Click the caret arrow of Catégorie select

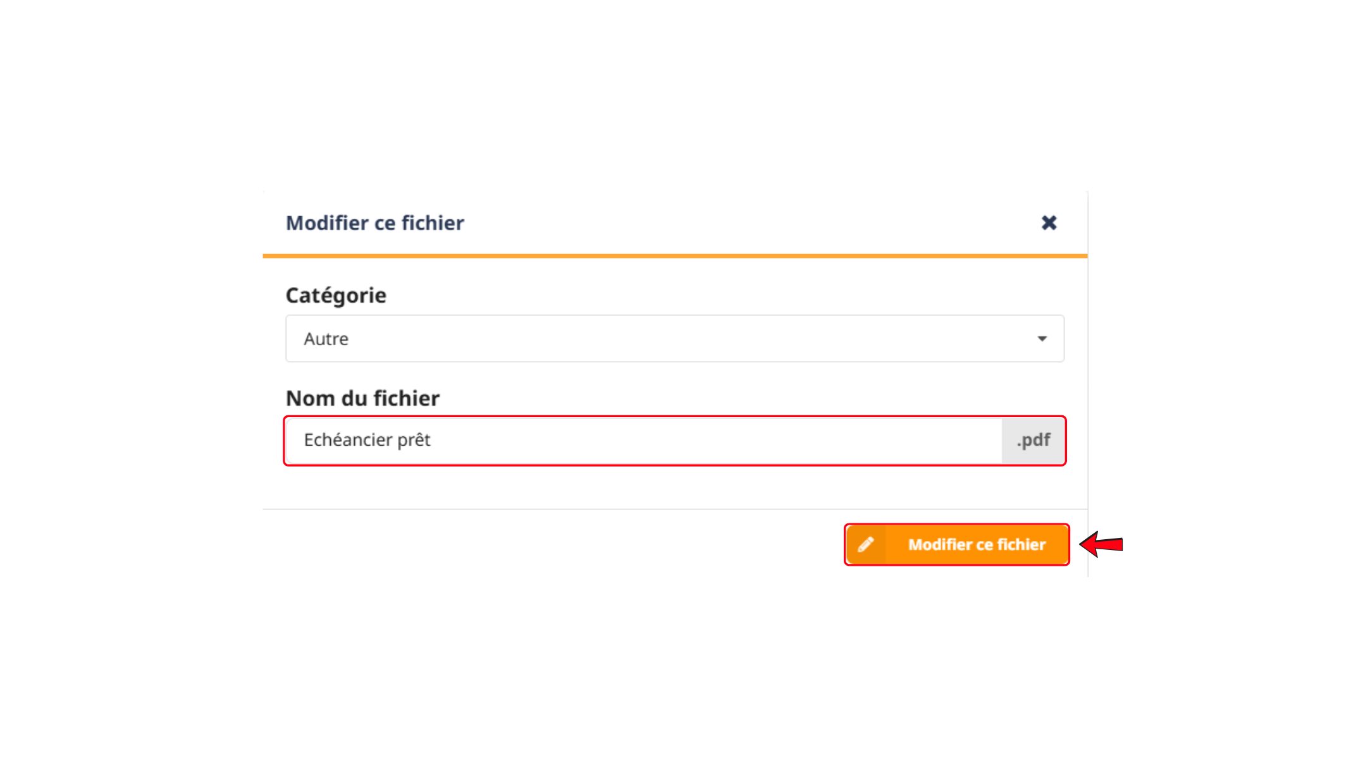(x=1042, y=339)
